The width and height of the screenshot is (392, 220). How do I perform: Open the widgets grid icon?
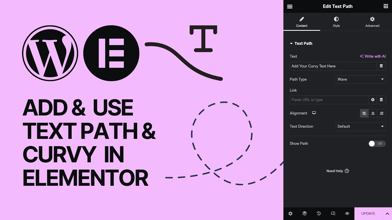(x=386, y=6)
